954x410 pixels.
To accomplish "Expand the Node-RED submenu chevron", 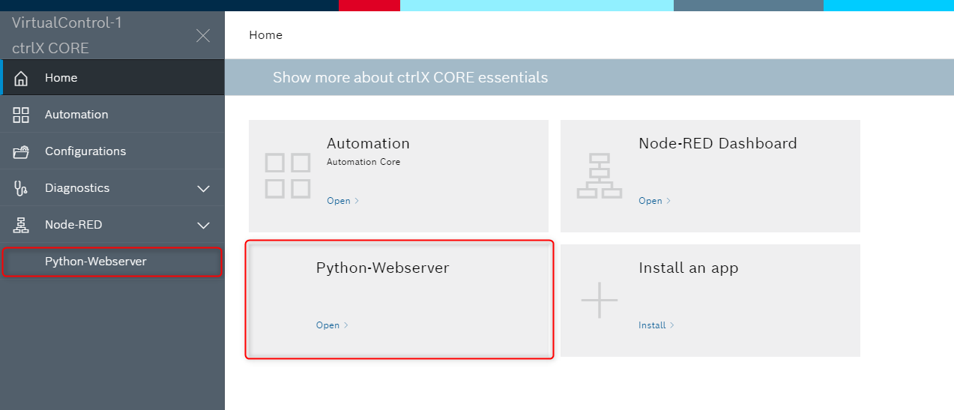I will 203,225.
